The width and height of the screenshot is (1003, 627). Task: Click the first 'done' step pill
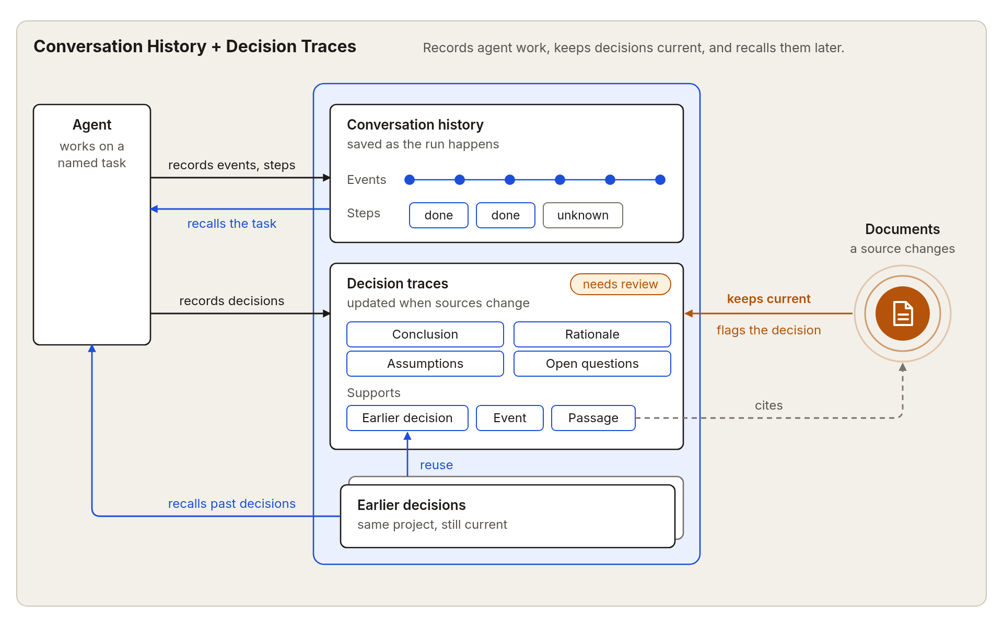click(439, 215)
